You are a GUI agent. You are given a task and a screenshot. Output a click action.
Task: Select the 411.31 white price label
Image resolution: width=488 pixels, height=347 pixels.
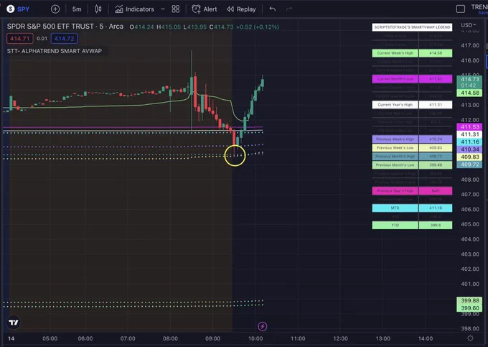(x=469, y=134)
